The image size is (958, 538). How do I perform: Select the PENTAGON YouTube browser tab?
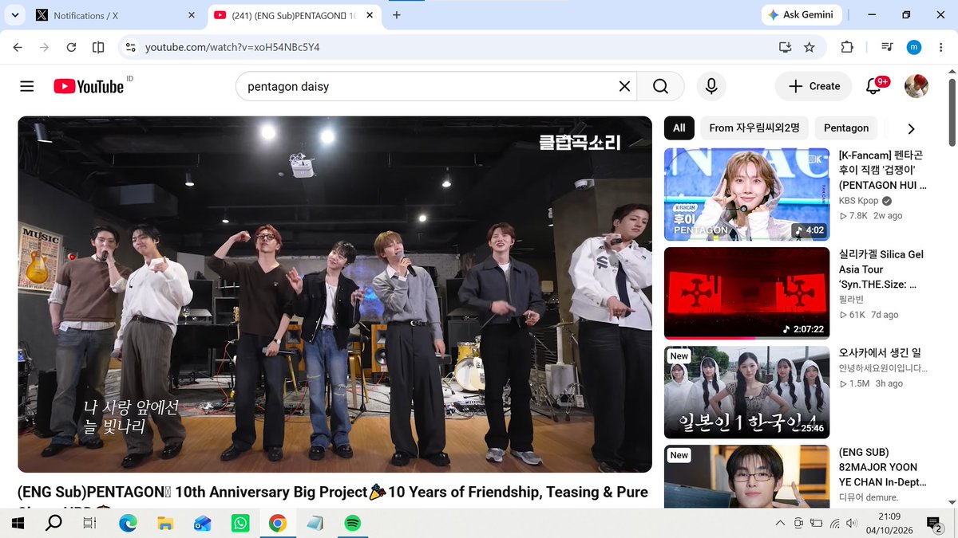coord(295,15)
